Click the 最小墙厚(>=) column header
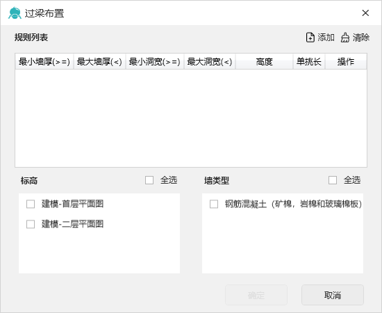The image size is (382, 313). click(44, 61)
